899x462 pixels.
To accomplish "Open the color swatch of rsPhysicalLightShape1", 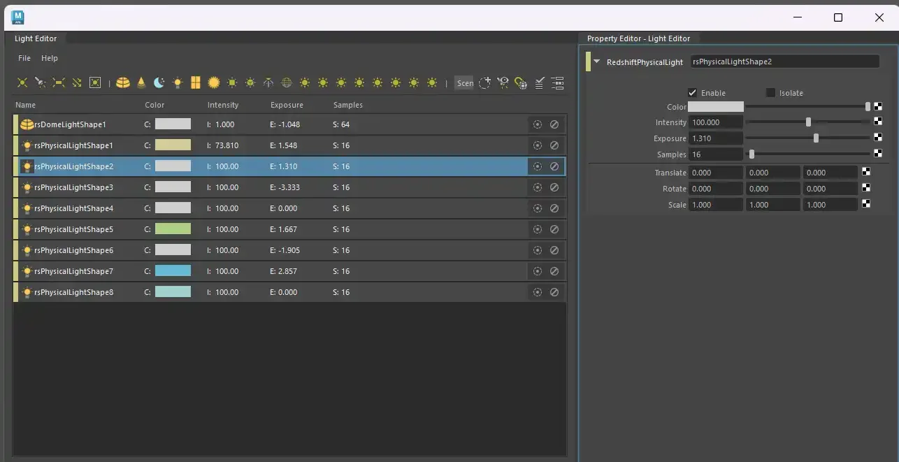I will tap(173, 145).
